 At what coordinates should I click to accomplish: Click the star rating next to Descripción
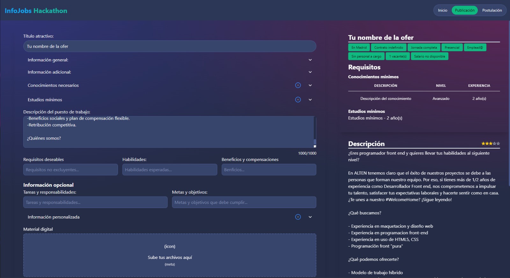tap(491, 144)
